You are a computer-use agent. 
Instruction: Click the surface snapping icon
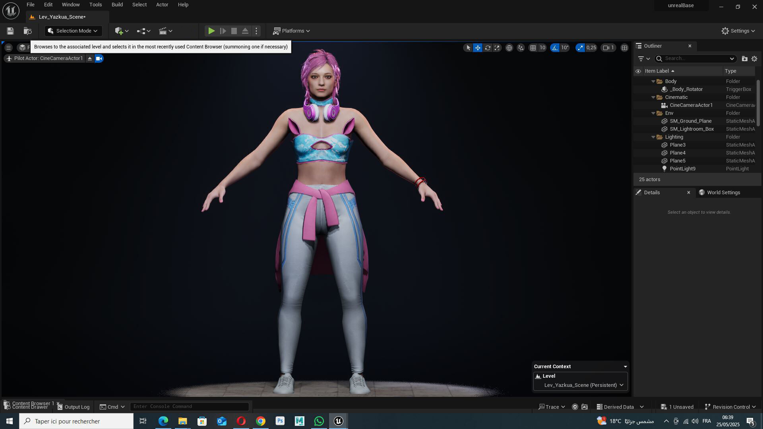(521, 48)
